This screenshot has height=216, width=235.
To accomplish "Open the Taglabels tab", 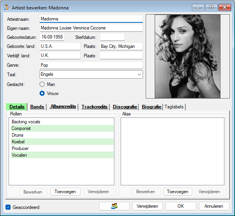I will [x=174, y=107].
